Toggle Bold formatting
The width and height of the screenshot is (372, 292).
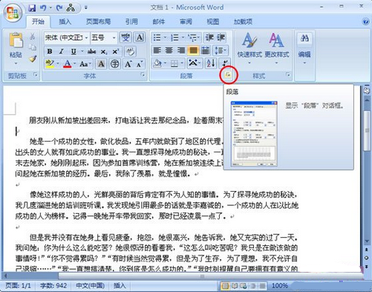click(50, 51)
